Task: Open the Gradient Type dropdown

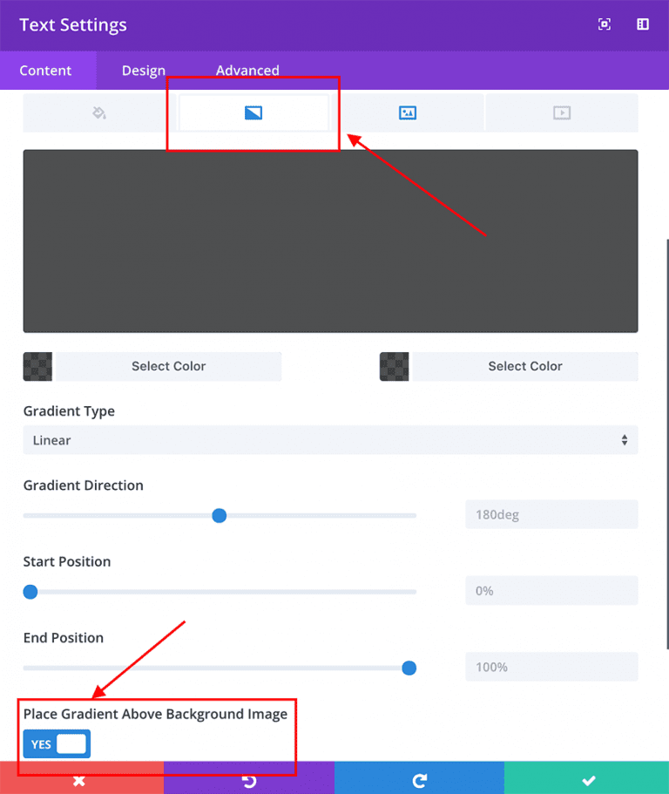Action: (330, 440)
